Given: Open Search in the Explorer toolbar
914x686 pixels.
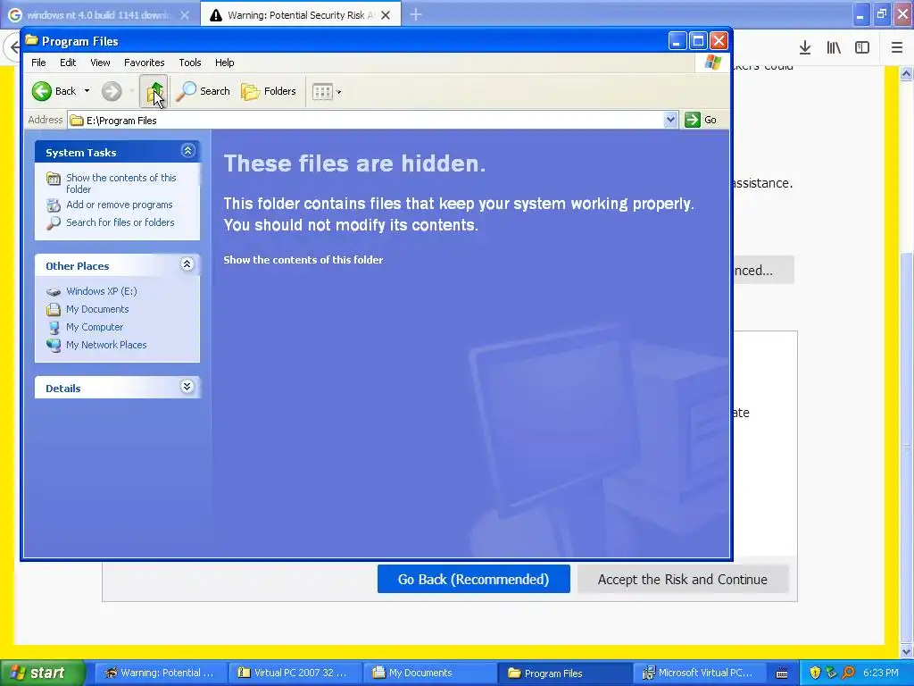Looking at the screenshot, I should click(203, 91).
